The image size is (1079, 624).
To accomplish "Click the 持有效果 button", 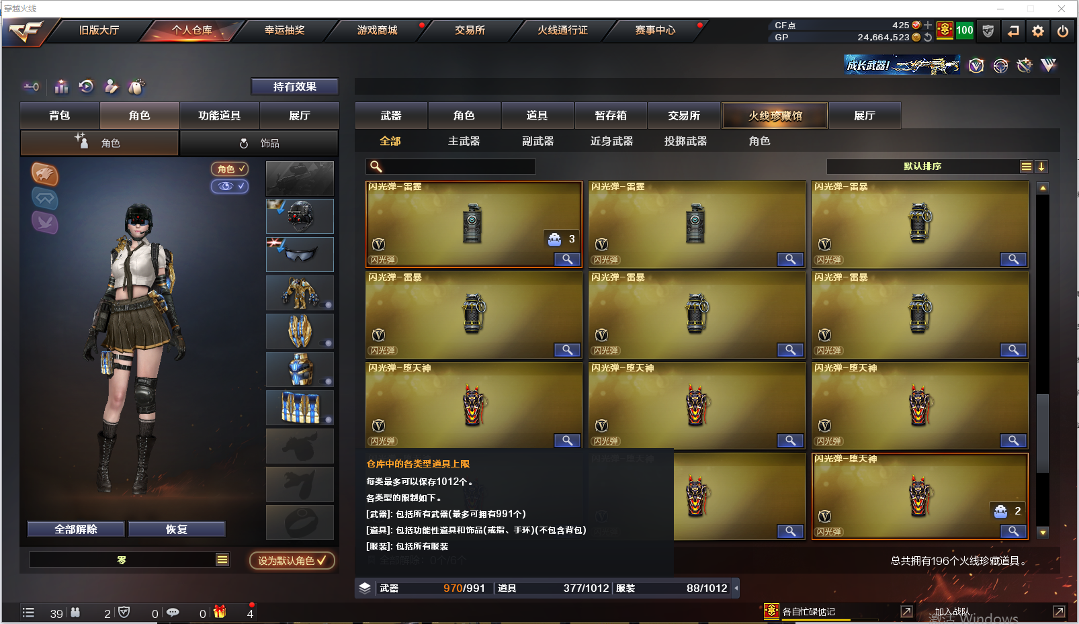I will [295, 87].
